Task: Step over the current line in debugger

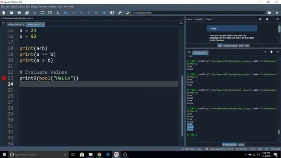Action: [x=73, y=13]
